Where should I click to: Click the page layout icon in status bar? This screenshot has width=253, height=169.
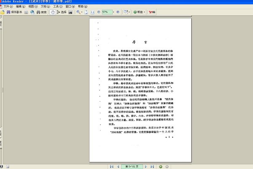[x=8, y=166]
